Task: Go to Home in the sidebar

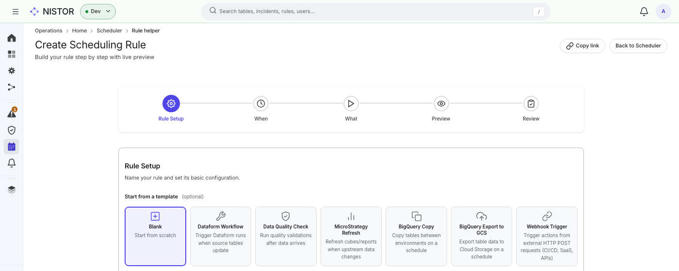Action: pyautogui.click(x=12, y=38)
